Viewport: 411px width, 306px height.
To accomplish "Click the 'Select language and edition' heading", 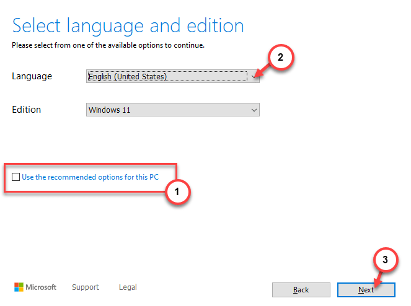I will pos(128,25).
